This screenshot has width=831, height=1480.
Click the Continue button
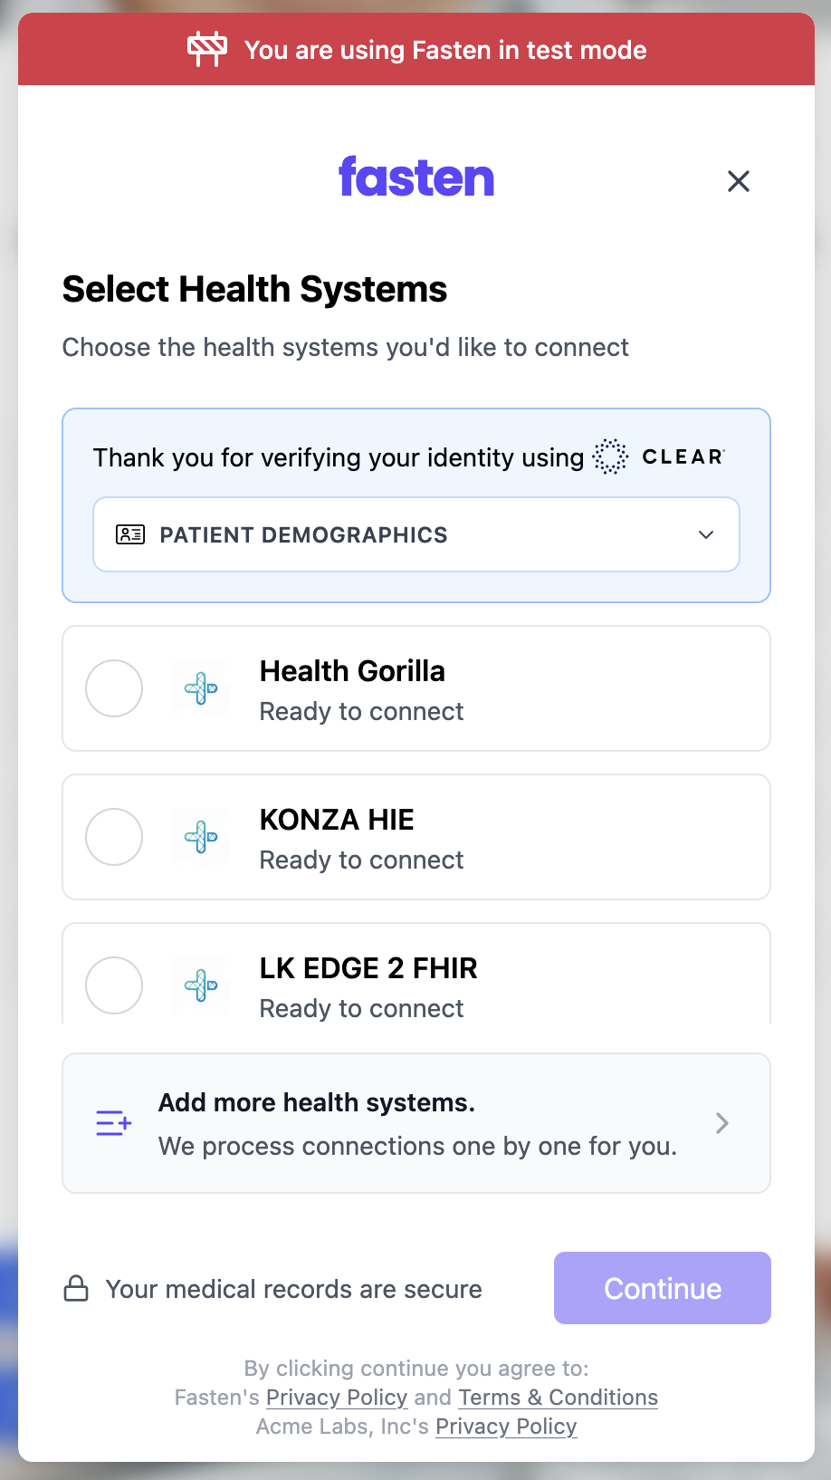click(662, 1288)
